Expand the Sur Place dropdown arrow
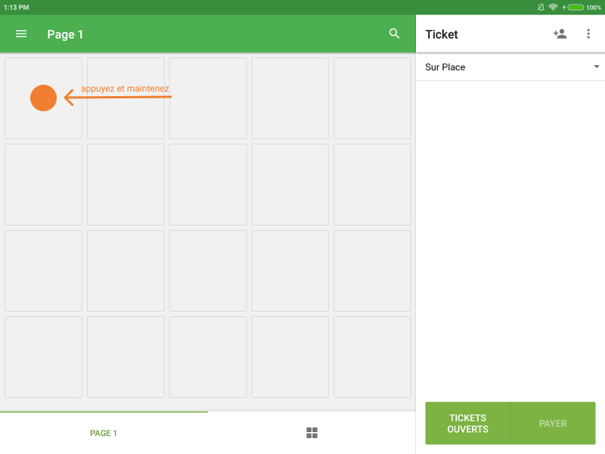 point(596,67)
